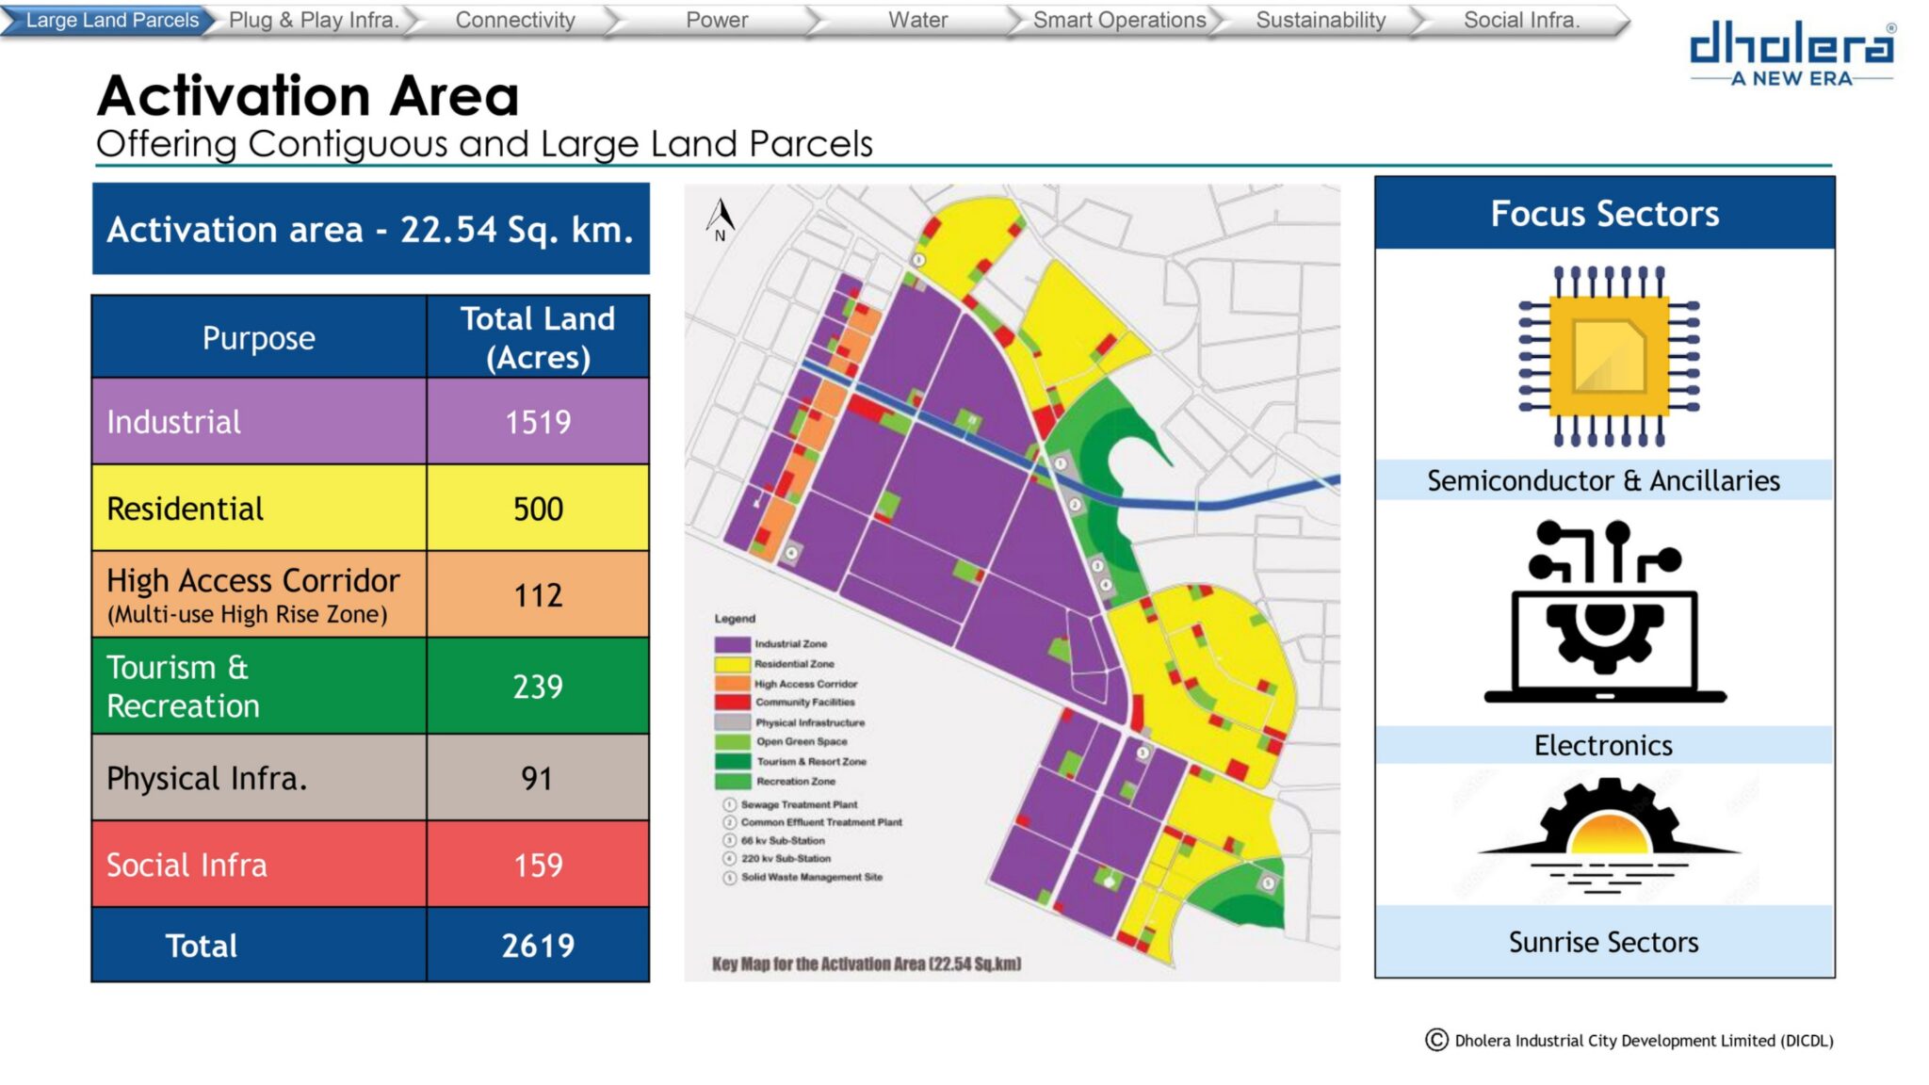1929x1085 pixels.
Task: Click the semiconductor chip icon
Action: coord(1609,356)
